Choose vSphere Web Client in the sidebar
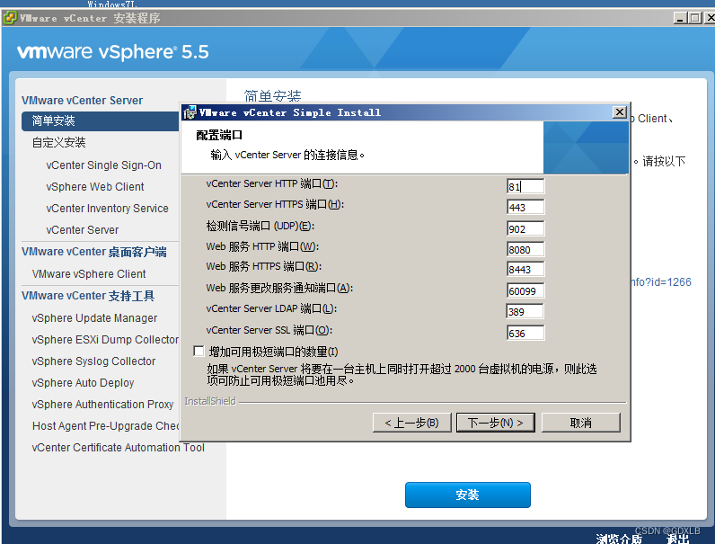 [x=95, y=187]
